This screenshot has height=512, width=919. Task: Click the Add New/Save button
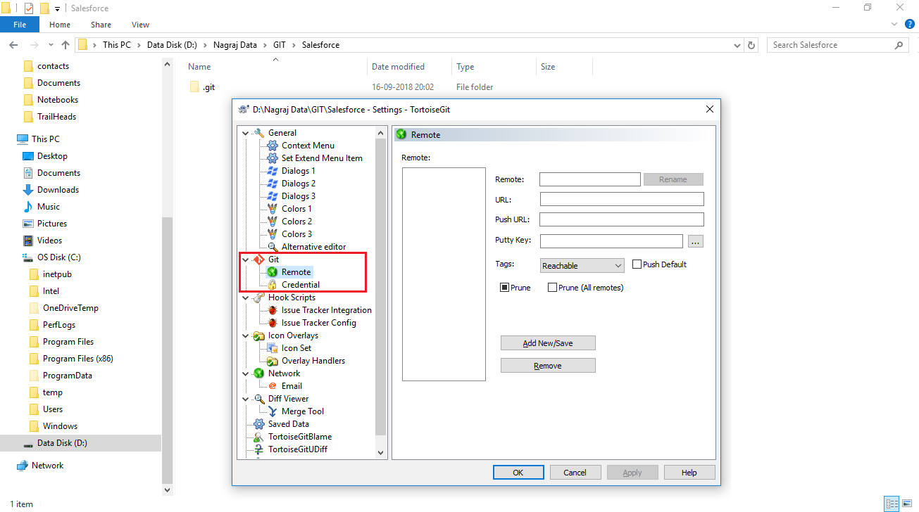pos(548,343)
